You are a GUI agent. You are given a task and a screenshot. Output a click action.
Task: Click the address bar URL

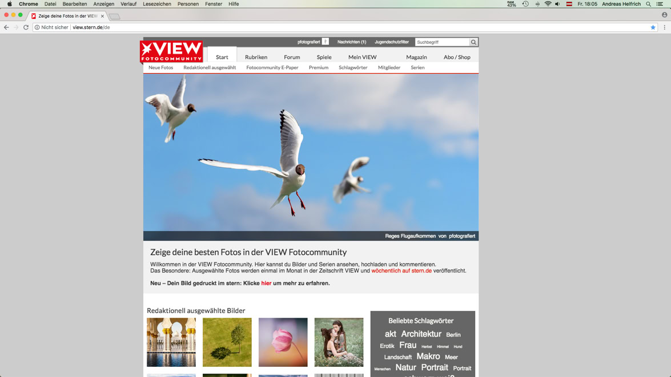click(x=91, y=27)
